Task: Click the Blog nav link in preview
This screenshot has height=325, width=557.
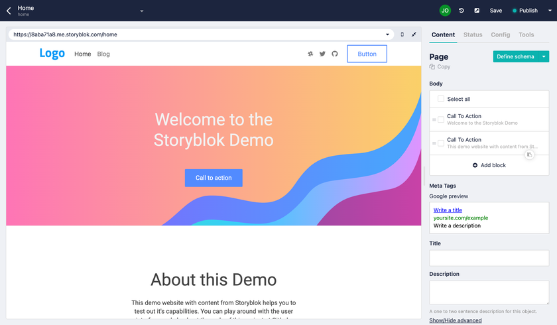Action: 103,54
